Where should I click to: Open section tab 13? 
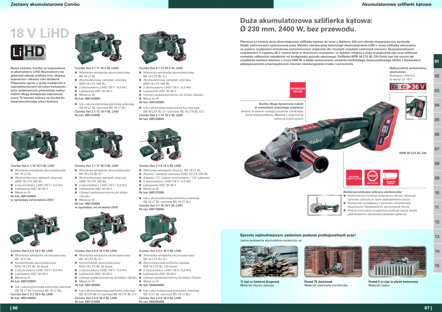[x=437, y=236]
